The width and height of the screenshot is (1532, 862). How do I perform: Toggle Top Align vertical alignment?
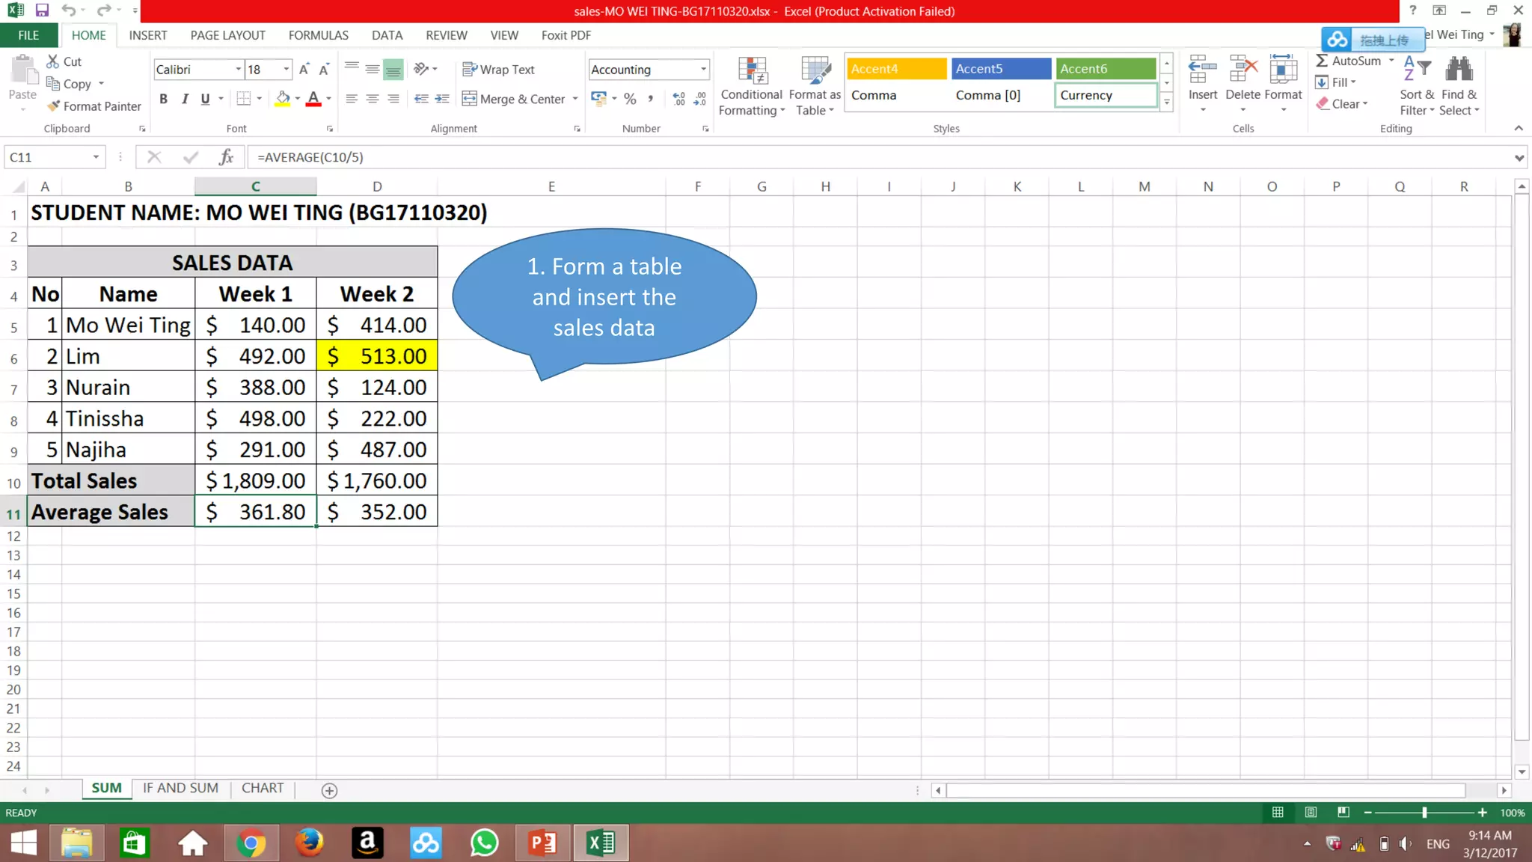[352, 69]
